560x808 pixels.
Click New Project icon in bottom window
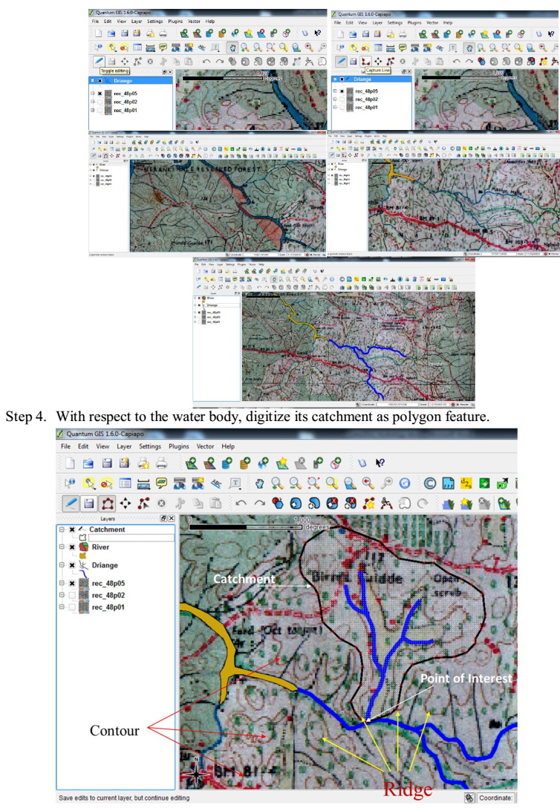pyautogui.click(x=70, y=464)
